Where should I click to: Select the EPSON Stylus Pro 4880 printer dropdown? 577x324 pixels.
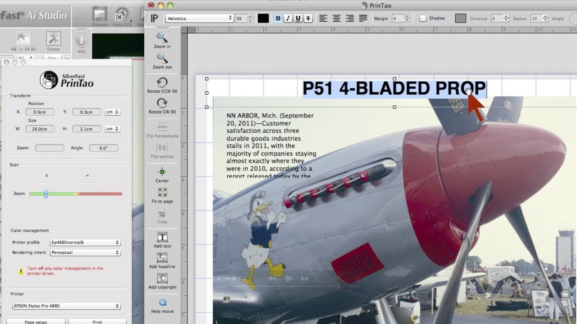tap(66, 306)
